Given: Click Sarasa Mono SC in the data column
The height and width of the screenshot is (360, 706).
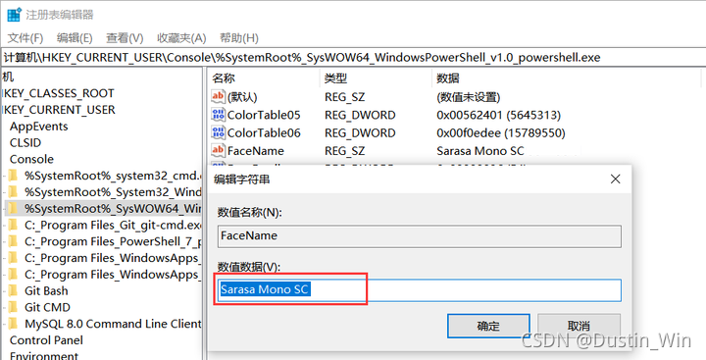Looking at the screenshot, I should click(x=480, y=151).
